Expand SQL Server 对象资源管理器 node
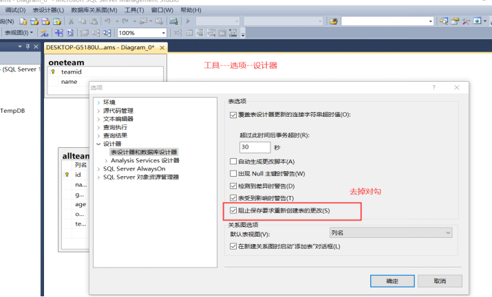The image size is (492, 297). click(98, 177)
